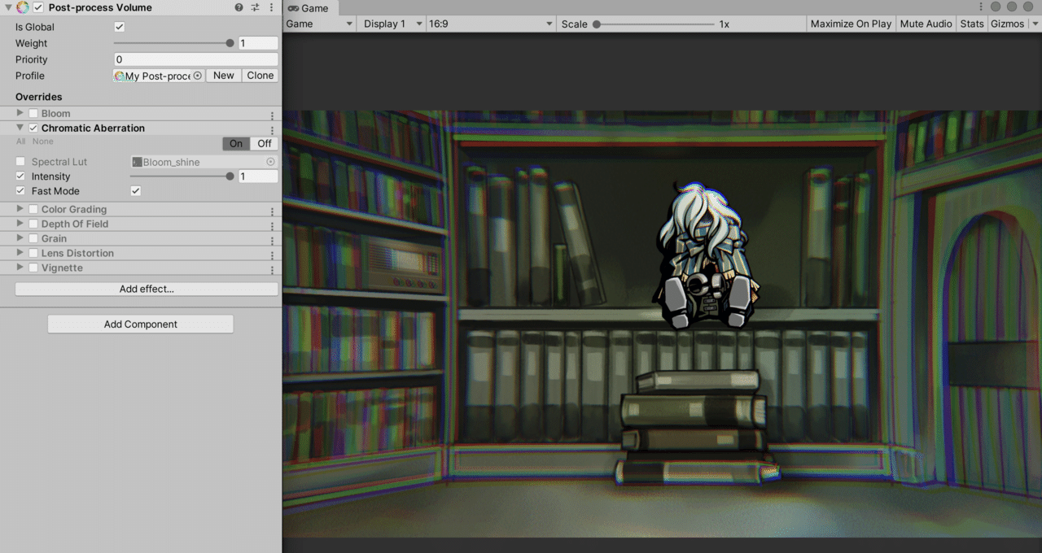The image size is (1042, 553).
Task: Toggle Gizmos in Game view
Action: 1007,24
